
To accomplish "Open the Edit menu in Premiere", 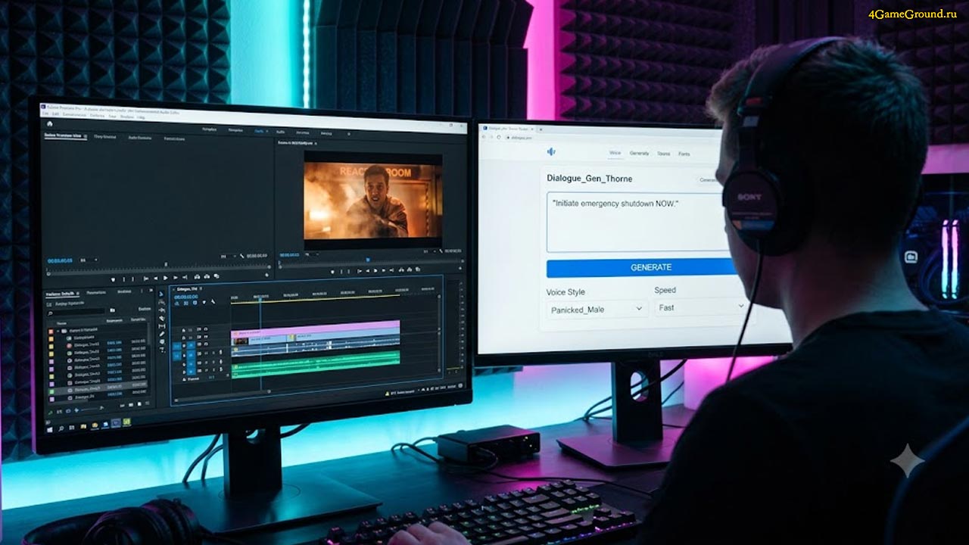I will [x=55, y=114].
